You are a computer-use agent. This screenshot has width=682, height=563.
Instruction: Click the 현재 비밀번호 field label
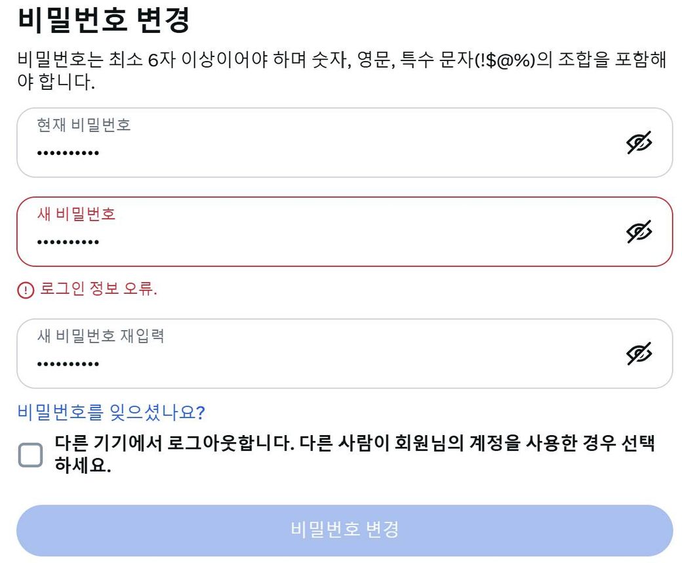(84, 125)
